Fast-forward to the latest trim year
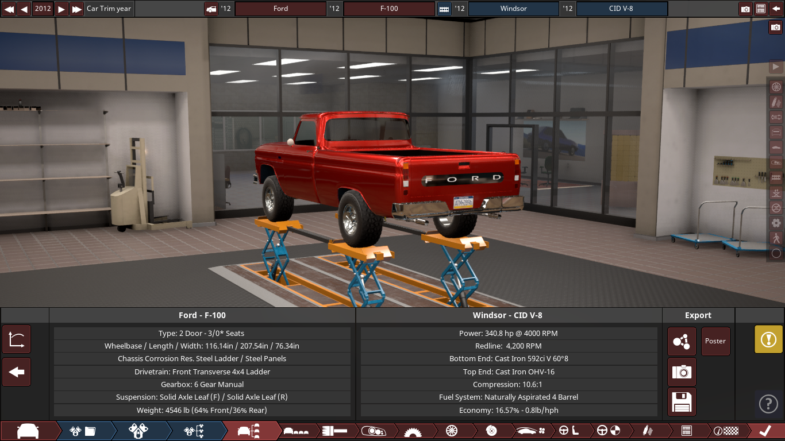The height and width of the screenshot is (441, 785). click(x=77, y=9)
